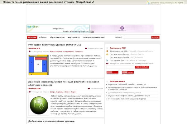The height and width of the screenshot is (124, 187).
Task: Open 'Комментариев нет' link
Action: (95, 48)
